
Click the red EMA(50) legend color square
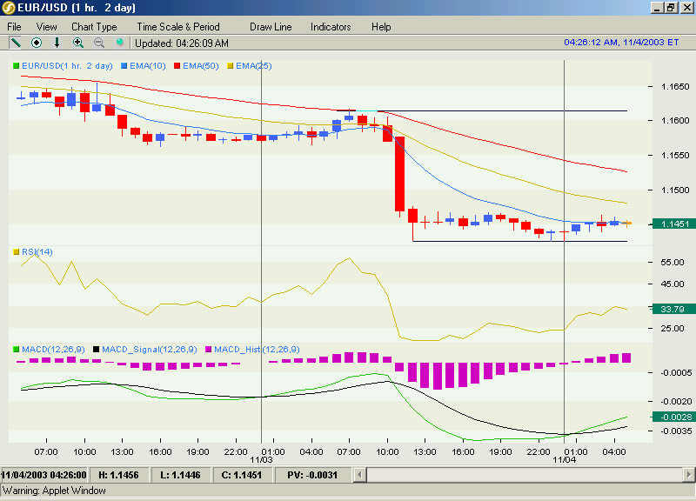(177, 66)
